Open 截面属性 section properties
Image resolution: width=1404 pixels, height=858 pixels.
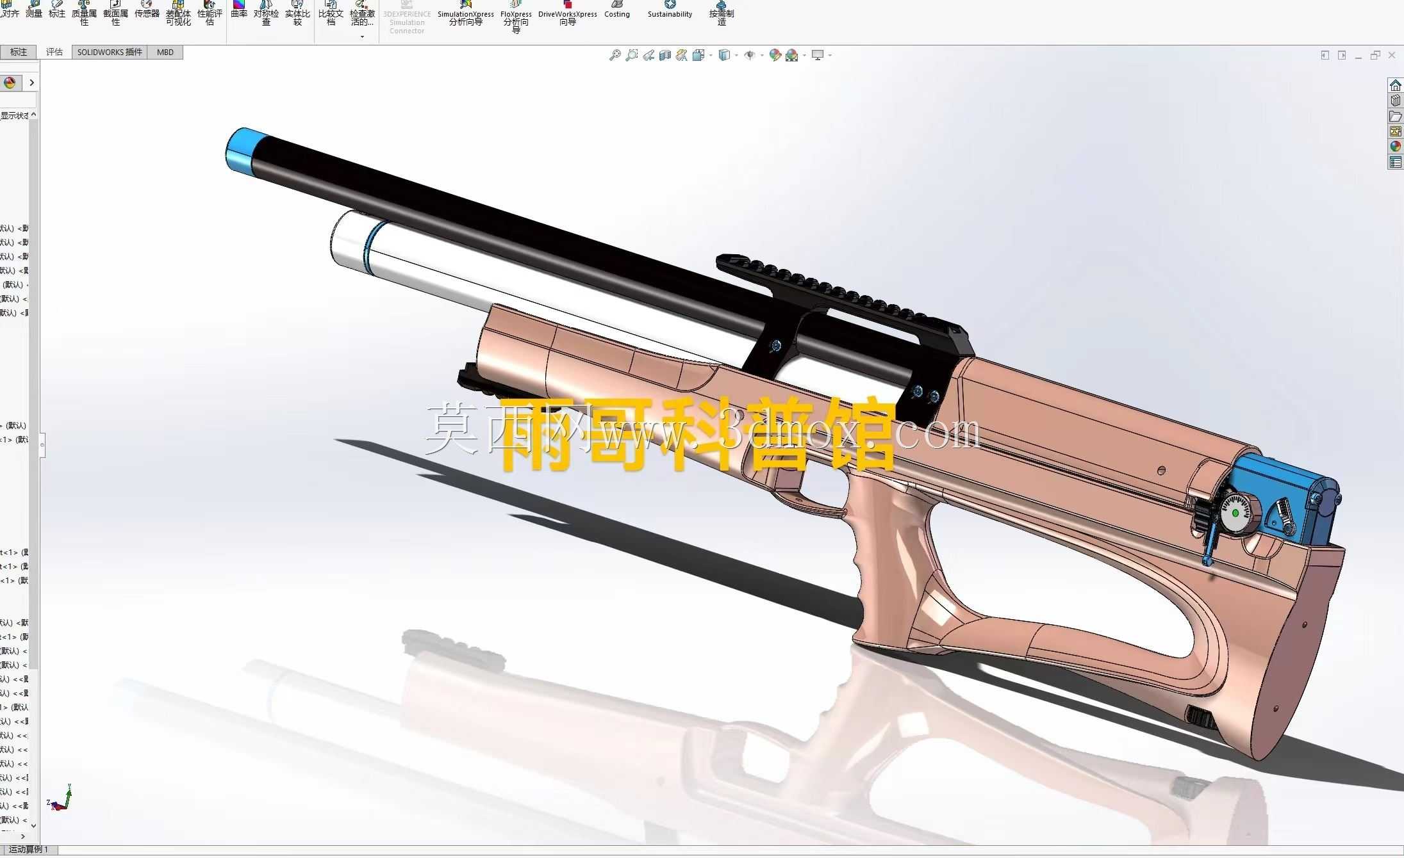pos(115,13)
